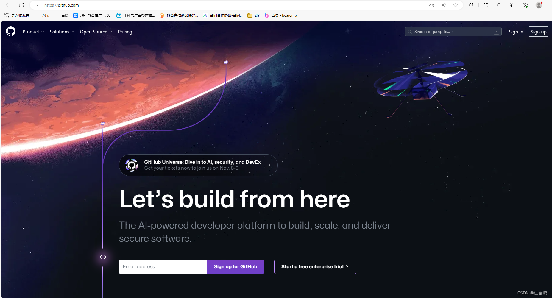Start a free enterprise trial
The height and width of the screenshot is (298, 552).
315,267
